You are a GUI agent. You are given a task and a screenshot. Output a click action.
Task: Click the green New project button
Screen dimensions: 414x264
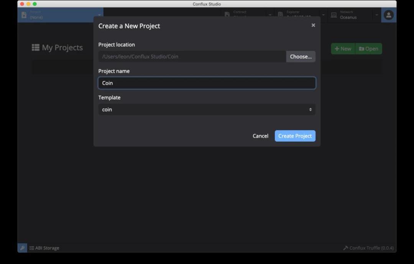[343, 49]
